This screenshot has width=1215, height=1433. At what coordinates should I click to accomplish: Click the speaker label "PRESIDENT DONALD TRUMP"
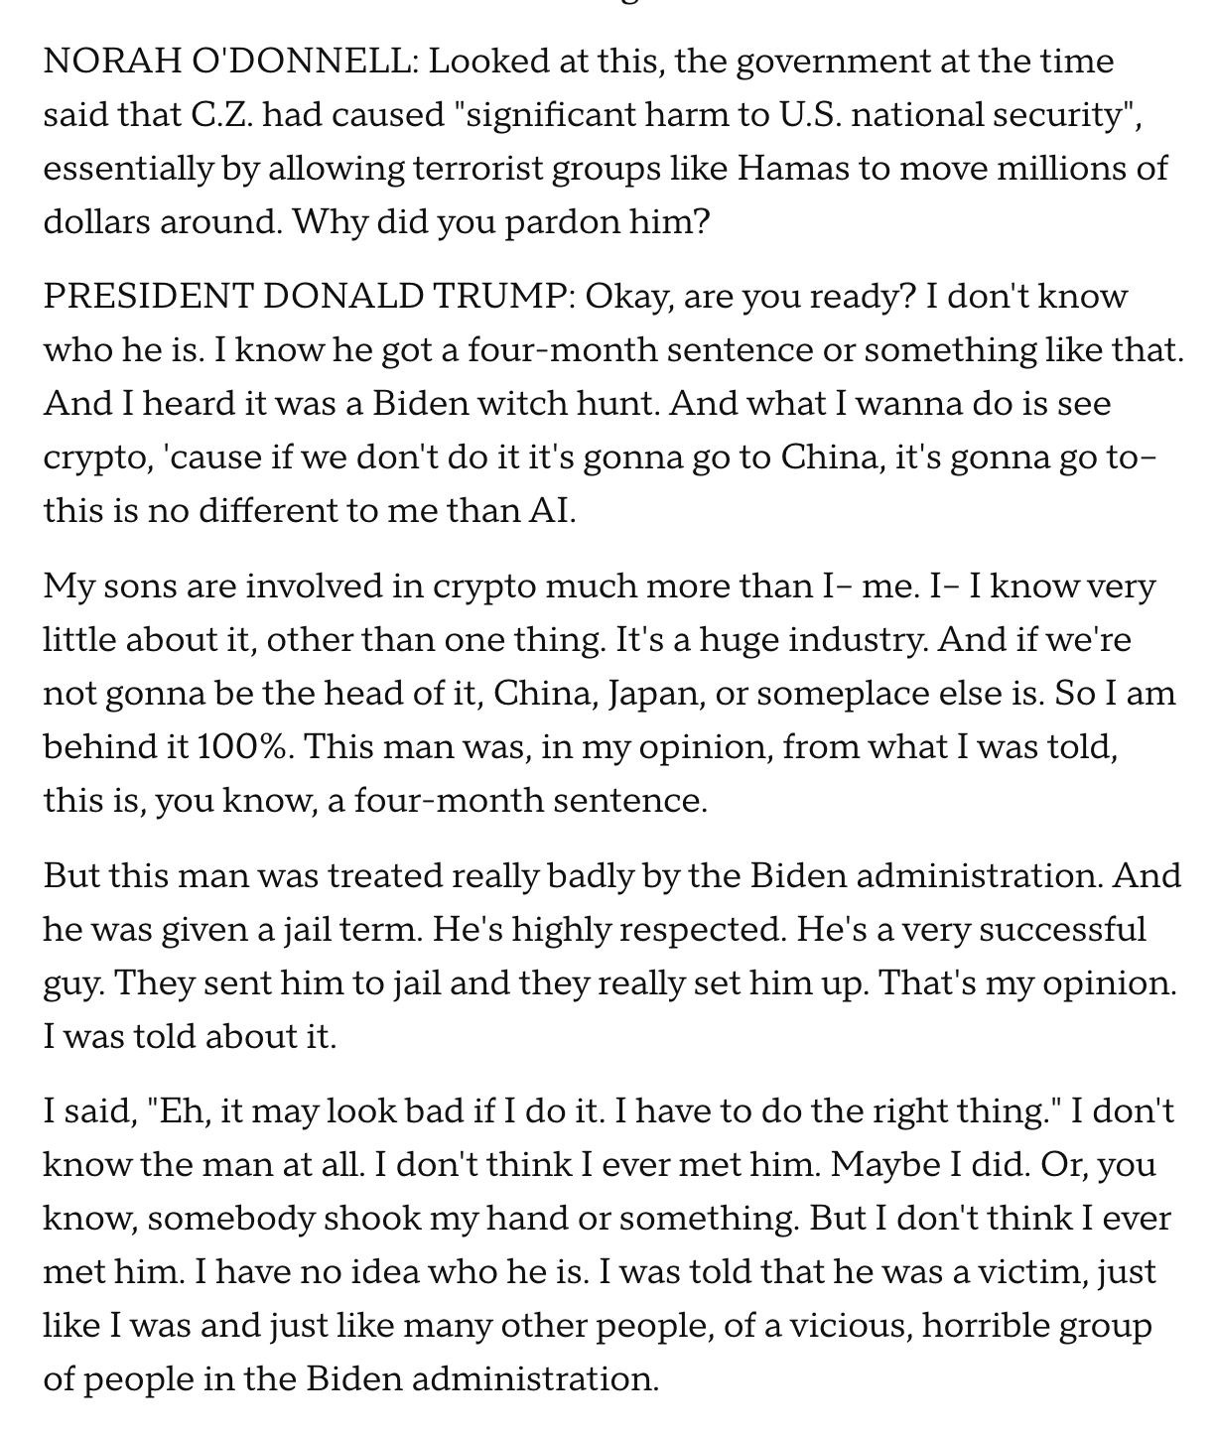307,296
